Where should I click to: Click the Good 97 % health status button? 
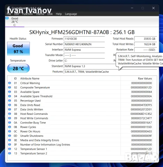tap(18, 49)
